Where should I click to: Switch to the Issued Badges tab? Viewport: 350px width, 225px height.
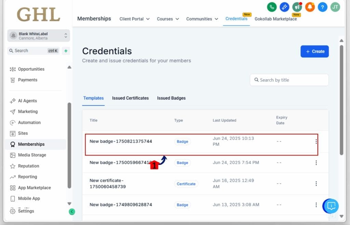click(x=171, y=98)
